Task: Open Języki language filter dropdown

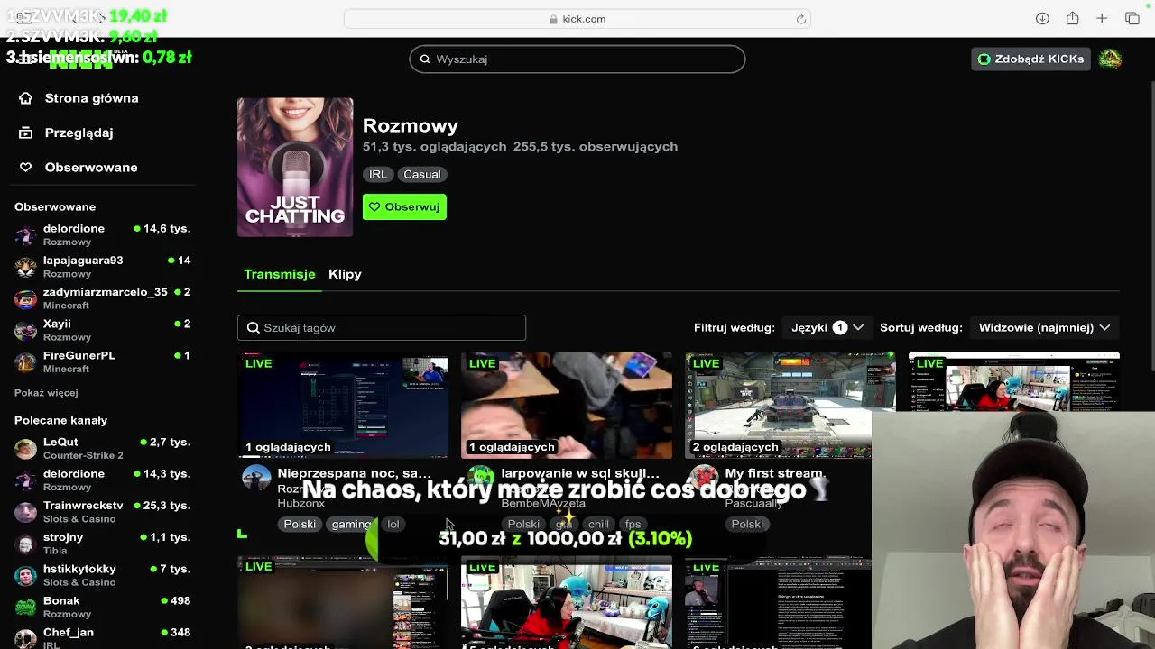Action: pyautogui.click(x=827, y=328)
